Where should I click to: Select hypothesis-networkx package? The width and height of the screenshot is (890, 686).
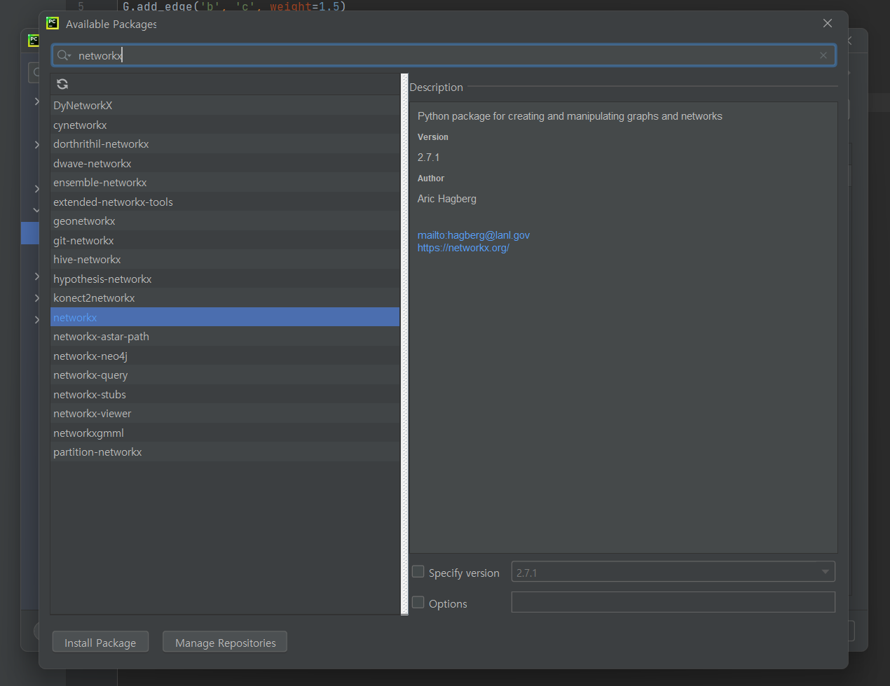225,279
